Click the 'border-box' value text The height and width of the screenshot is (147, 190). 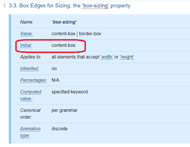[x=90, y=34]
